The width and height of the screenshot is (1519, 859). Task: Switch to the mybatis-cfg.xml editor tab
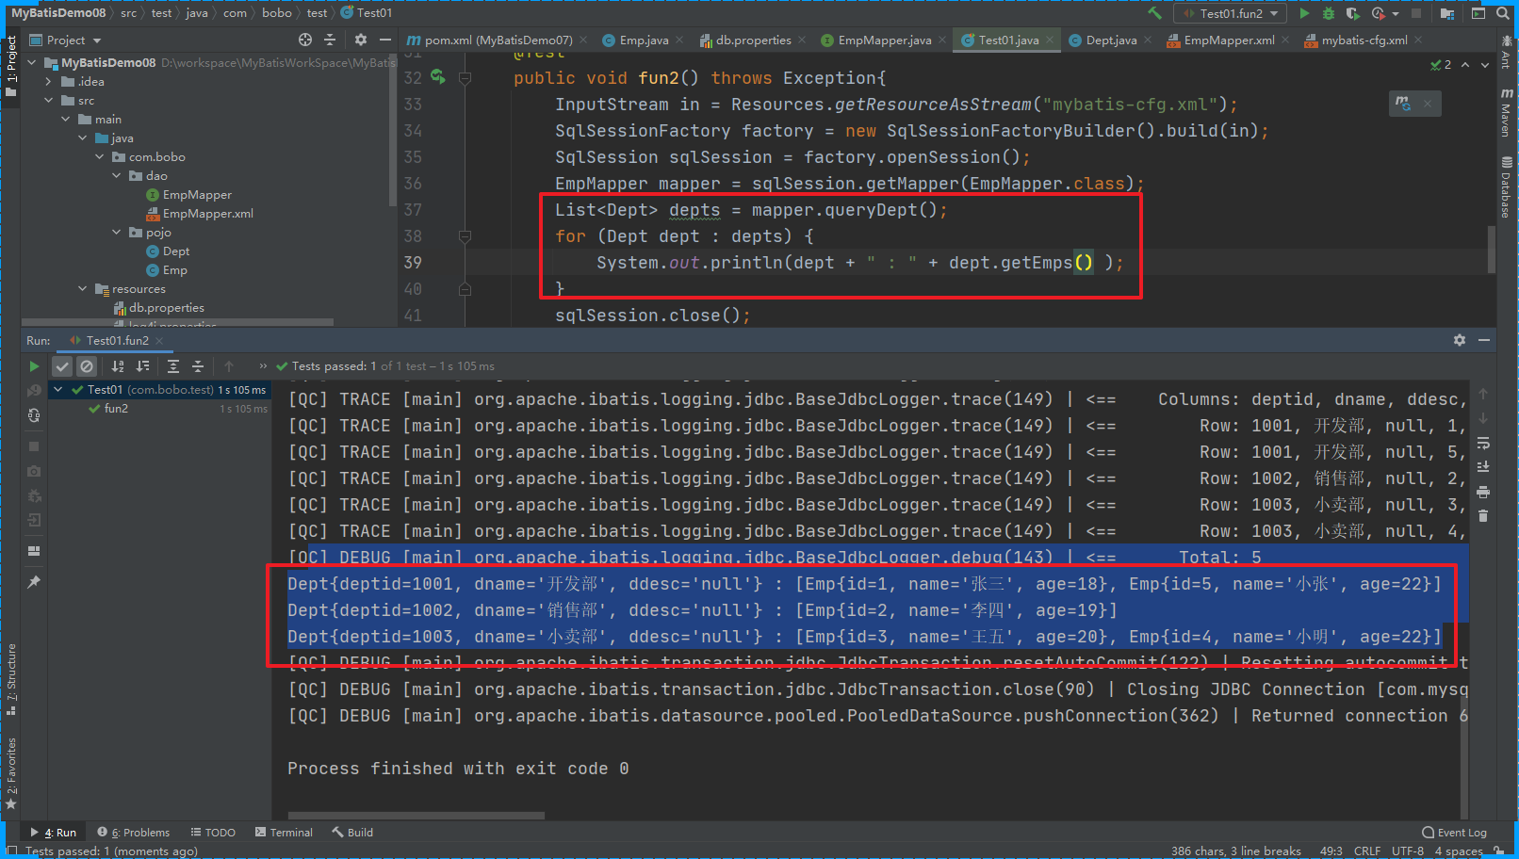[1364, 40]
